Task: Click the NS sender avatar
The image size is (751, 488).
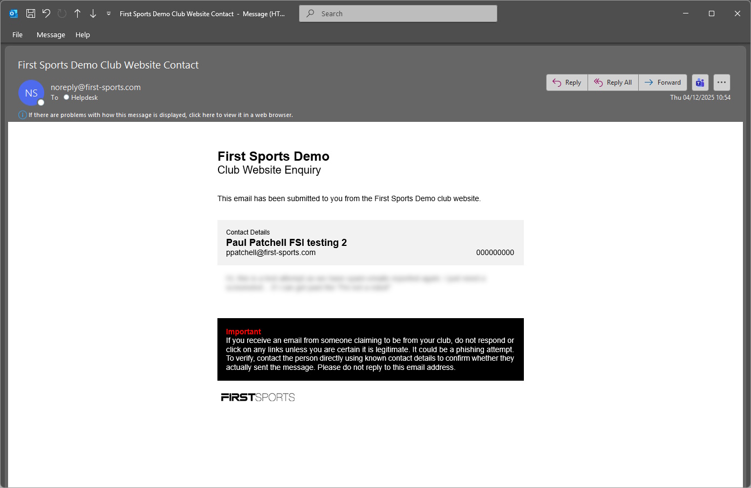Action: [x=31, y=93]
